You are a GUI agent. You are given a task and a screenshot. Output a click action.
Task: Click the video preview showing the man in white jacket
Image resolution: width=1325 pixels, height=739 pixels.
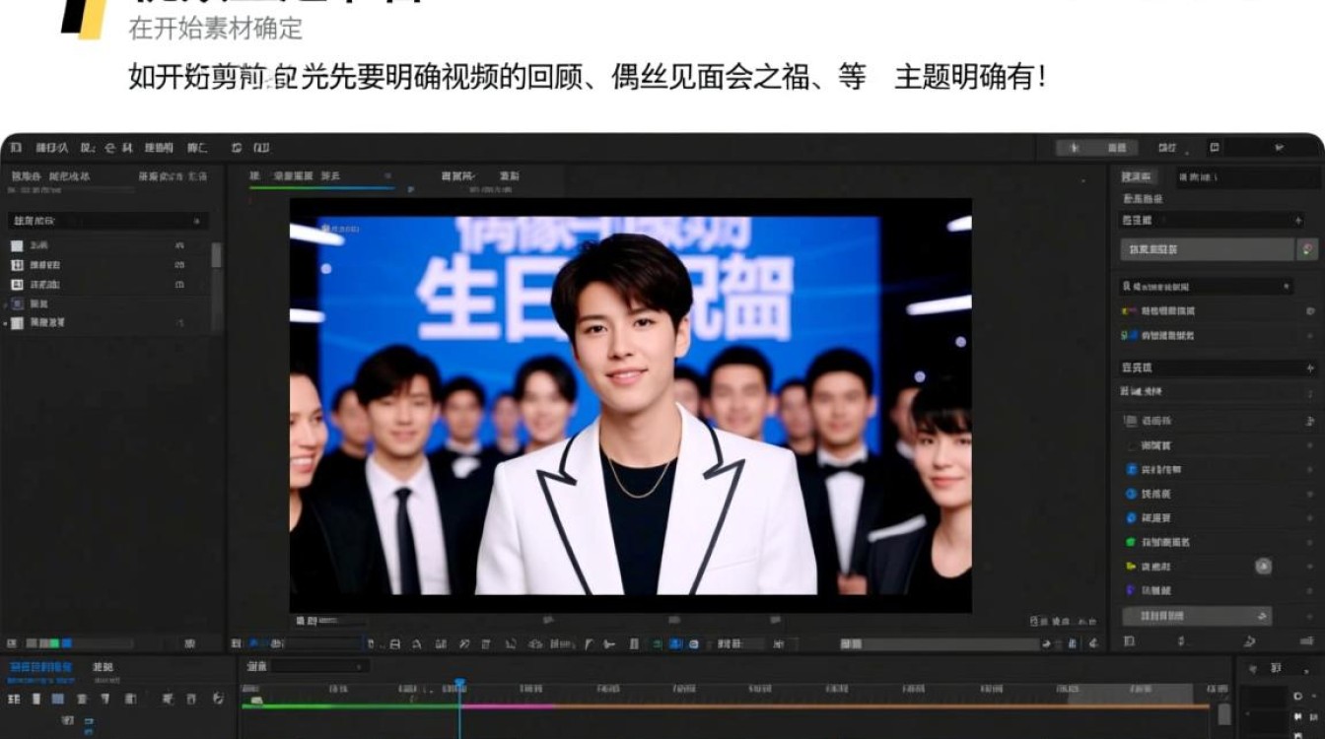click(631, 405)
